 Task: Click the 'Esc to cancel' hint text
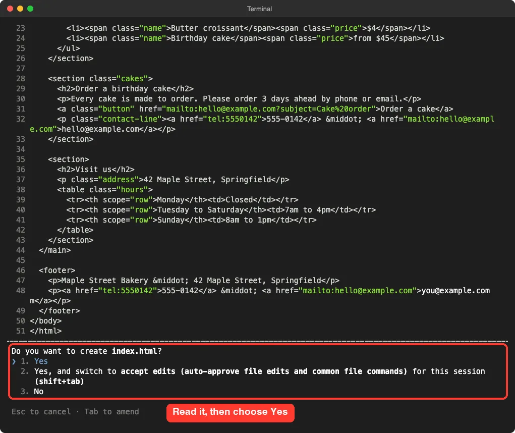pyautogui.click(x=41, y=412)
